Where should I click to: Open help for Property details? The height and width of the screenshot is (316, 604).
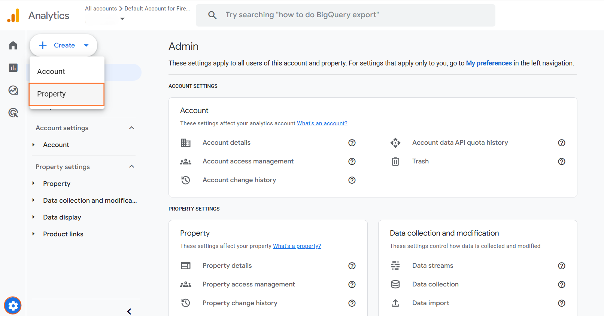tap(352, 266)
